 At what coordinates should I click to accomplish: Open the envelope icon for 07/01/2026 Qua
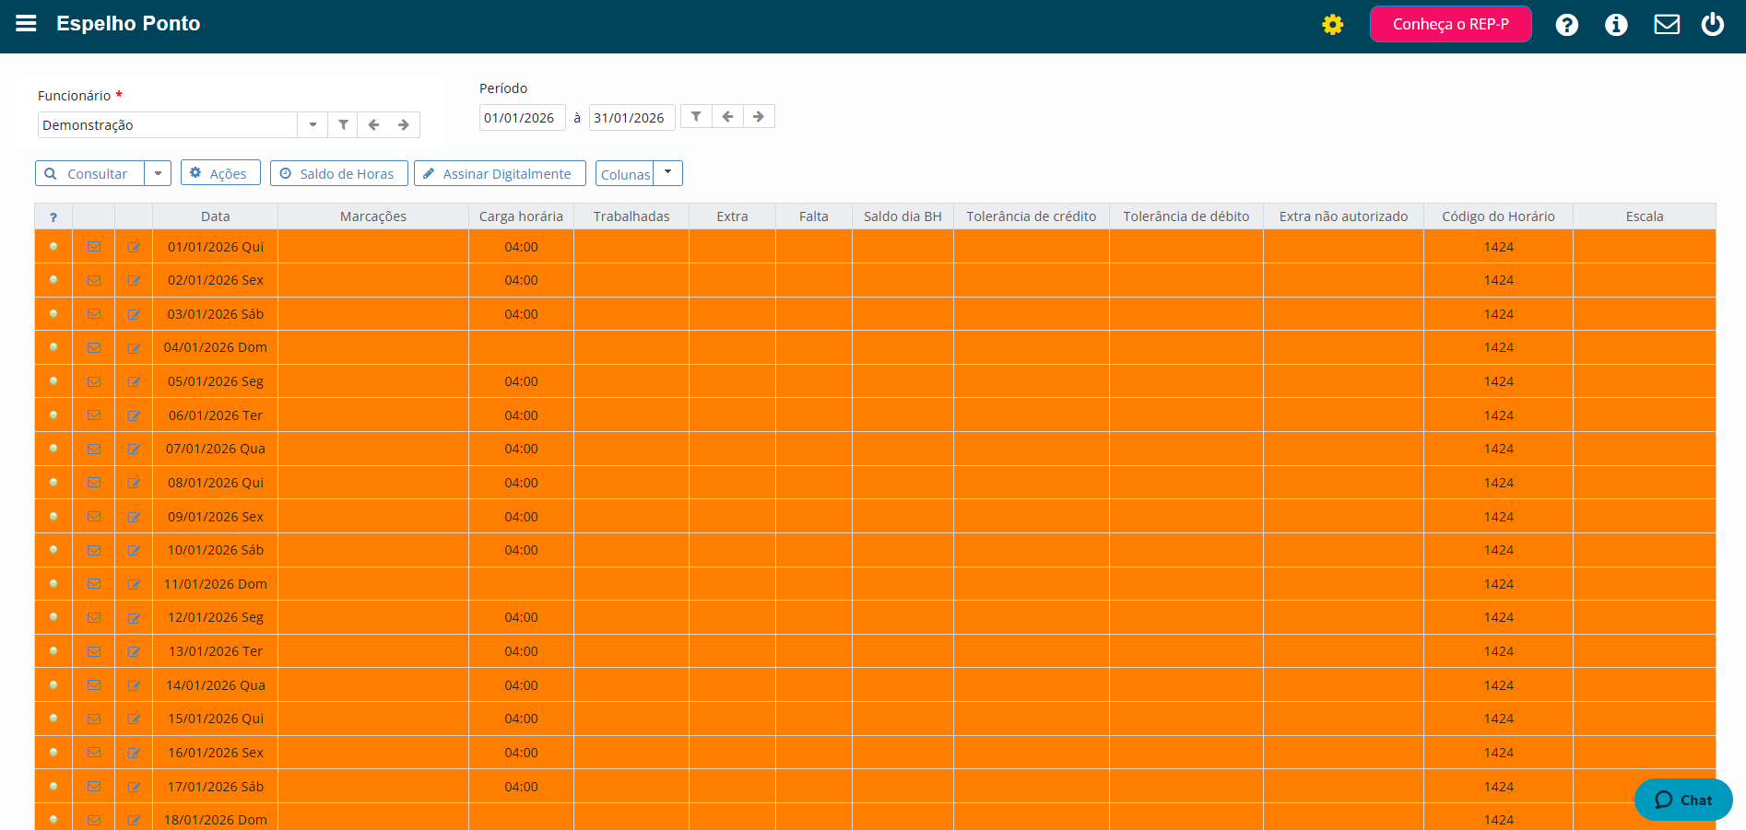94,449
